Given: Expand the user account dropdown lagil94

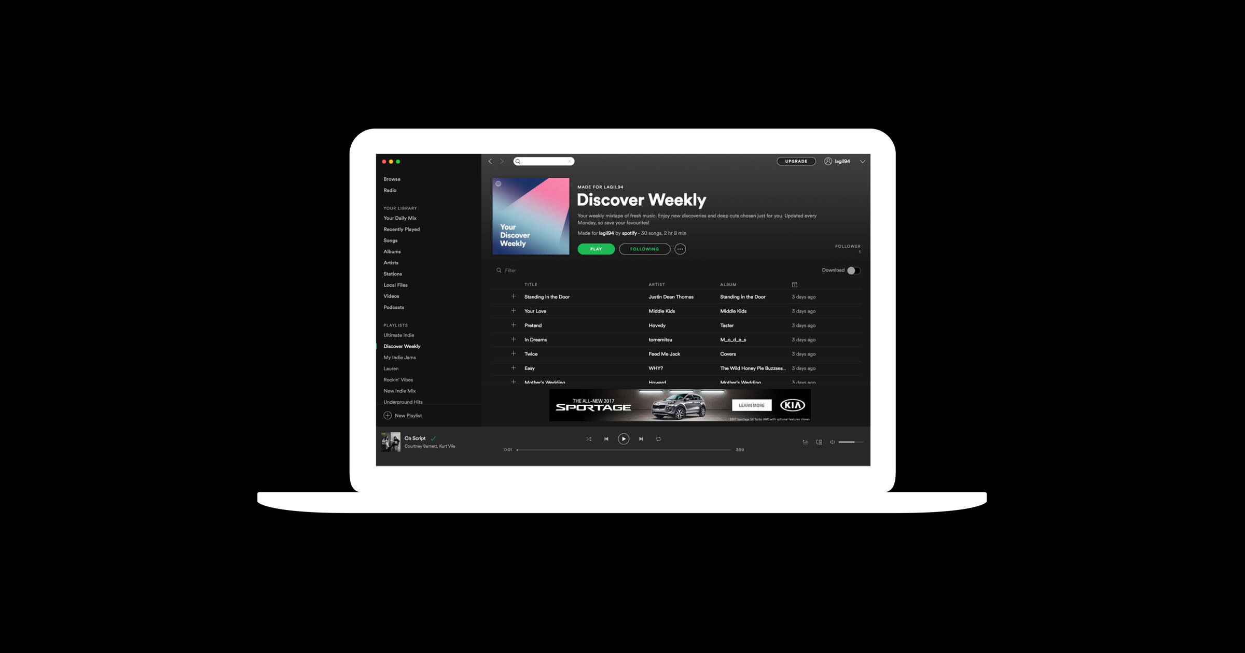Looking at the screenshot, I should click(x=863, y=161).
